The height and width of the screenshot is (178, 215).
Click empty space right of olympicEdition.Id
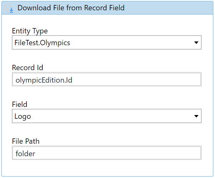(136, 79)
